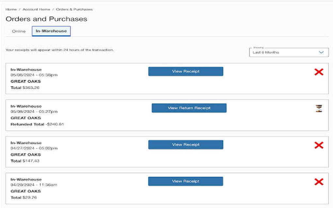Select the In-Warehouse tab
The image size is (333, 208).
(x=51, y=31)
